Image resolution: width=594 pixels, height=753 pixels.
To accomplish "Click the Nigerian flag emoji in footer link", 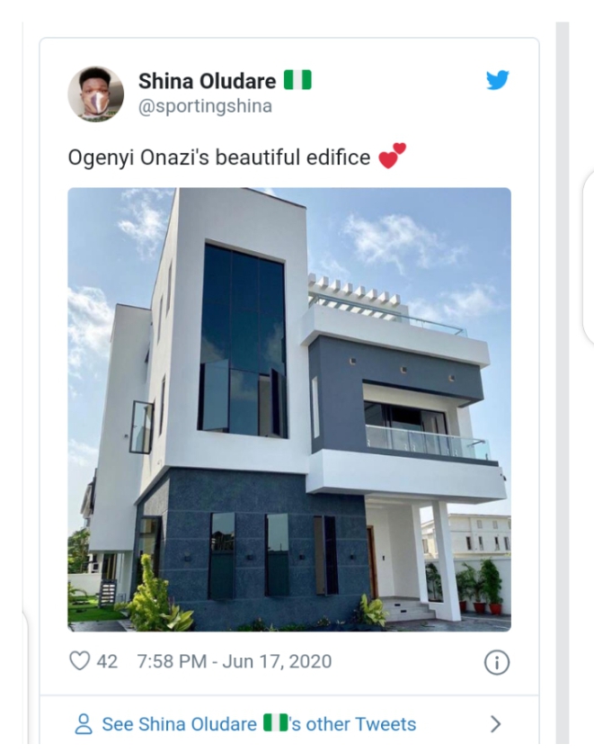I will 276,722.
